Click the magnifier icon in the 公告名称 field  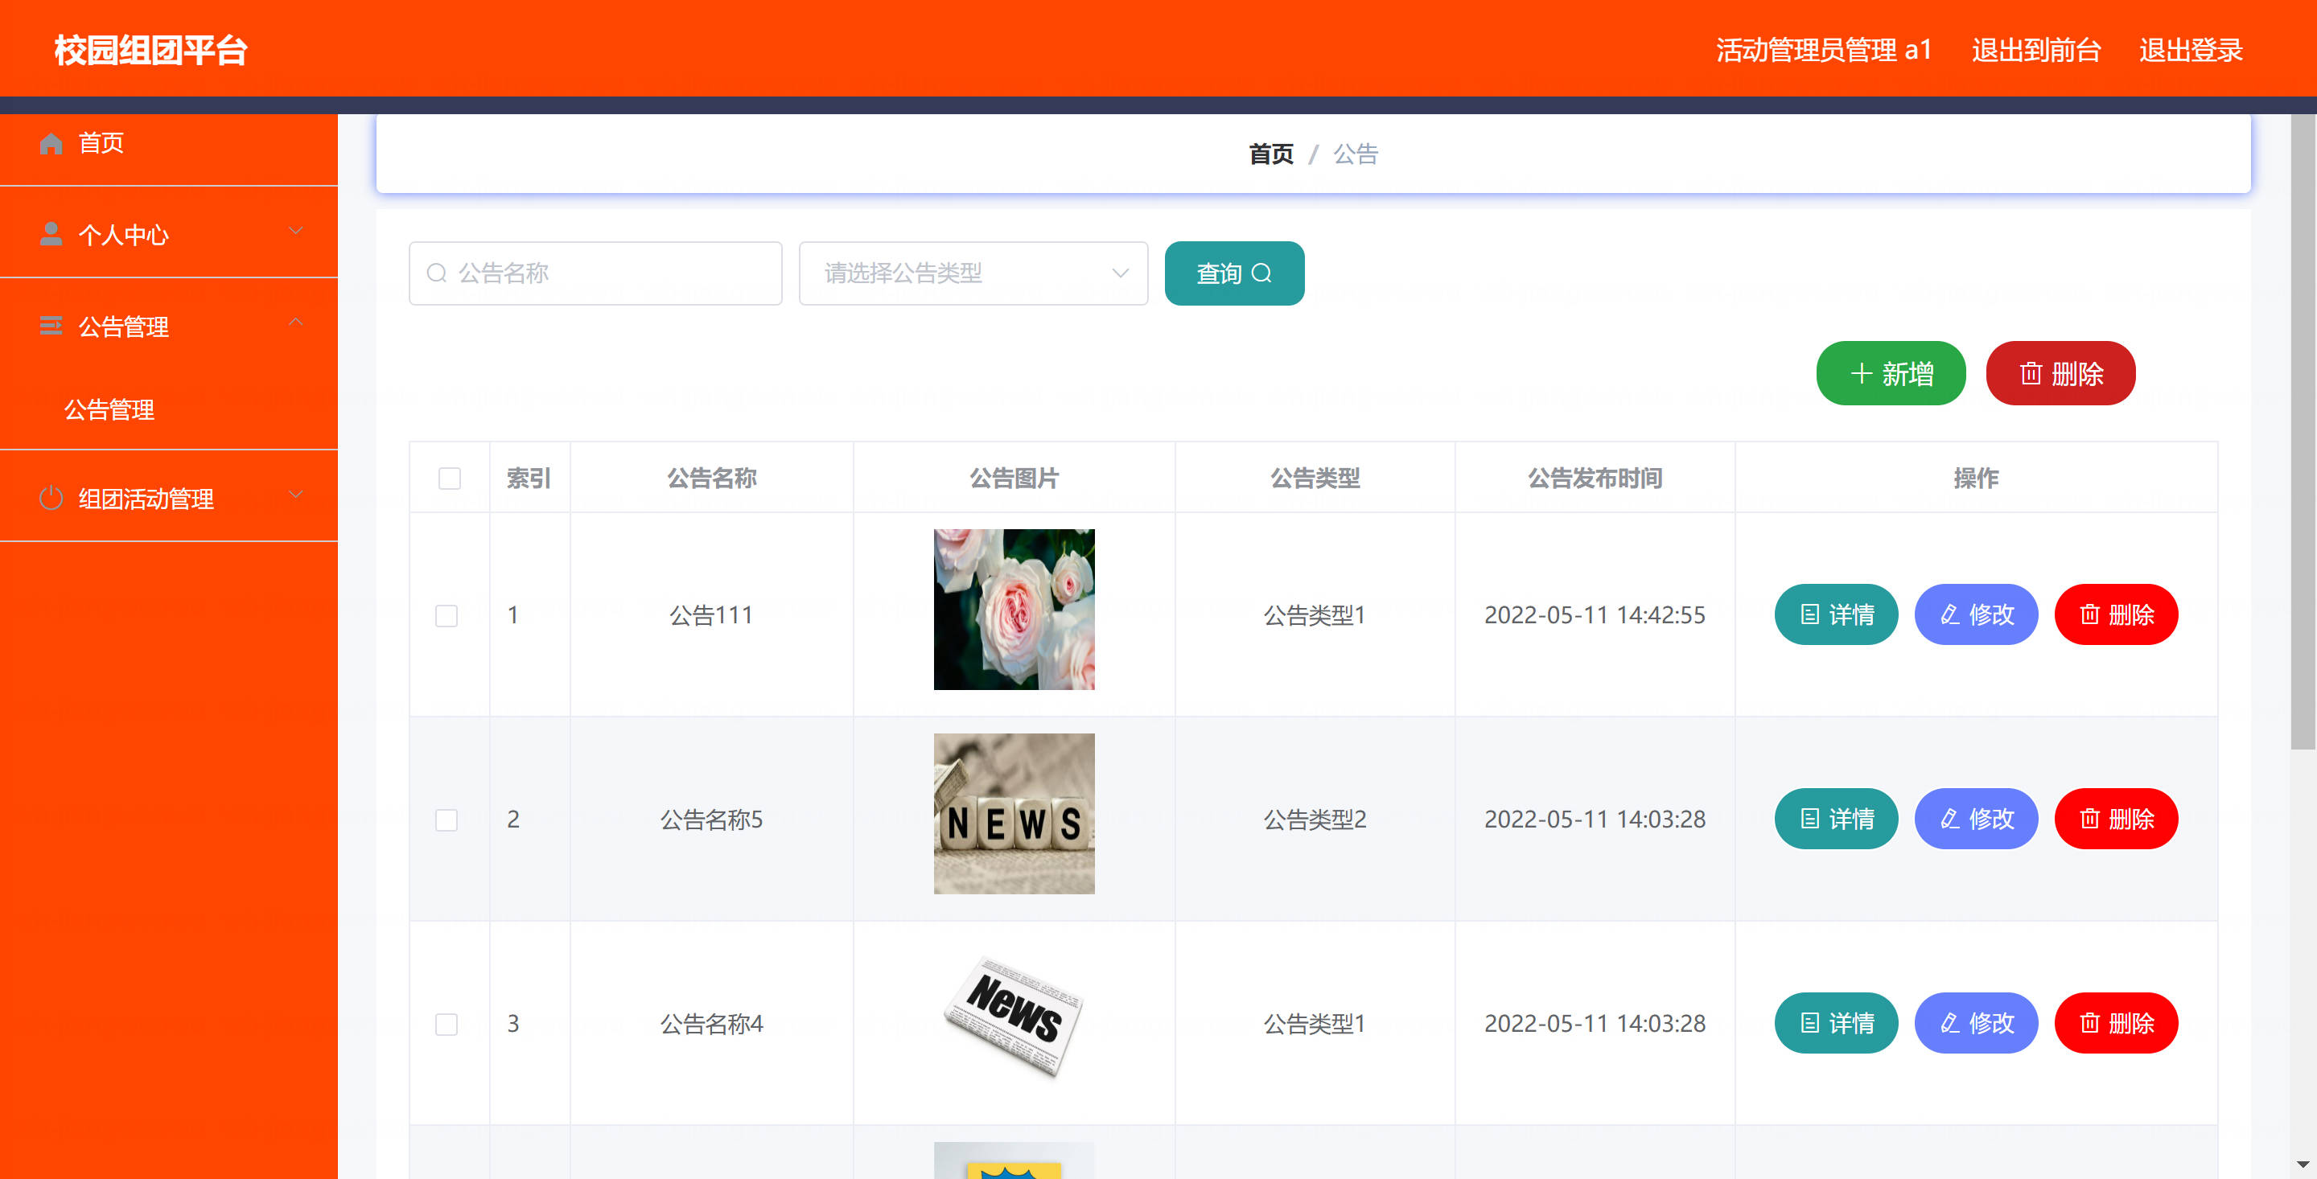[437, 273]
